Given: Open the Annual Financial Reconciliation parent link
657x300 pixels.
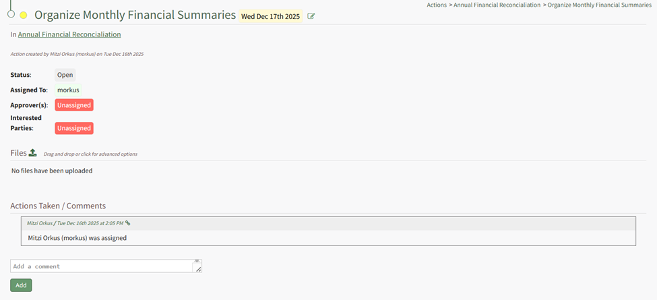Looking at the screenshot, I should click(x=69, y=34).
